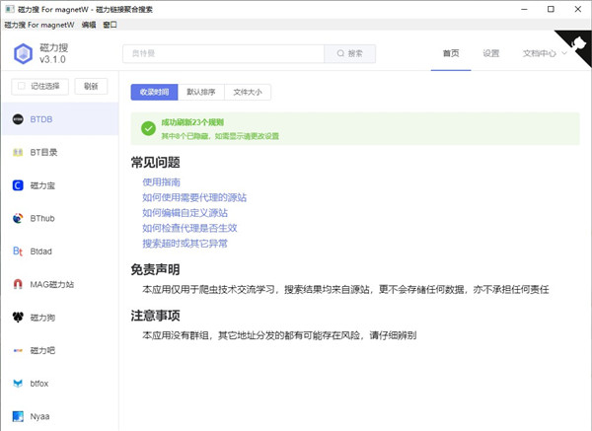This screenshot has height=431, width=592.
Task: Toggle the 记住选择 checkbox
Action: coord(22,86)
